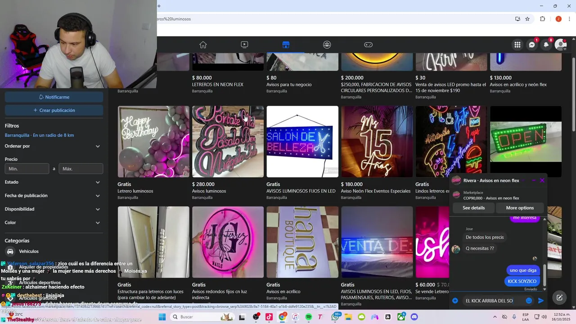Send the chat message arrow
The height and width of the screenshot is (324, 576).
pyautogui.click(x=541, y=301)
